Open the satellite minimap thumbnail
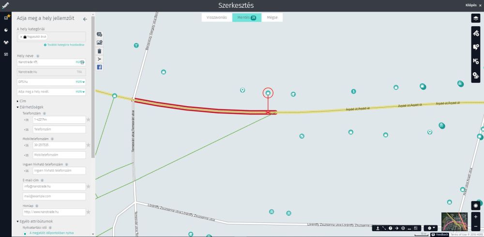 pyautogui.click(x=454, y=221)
